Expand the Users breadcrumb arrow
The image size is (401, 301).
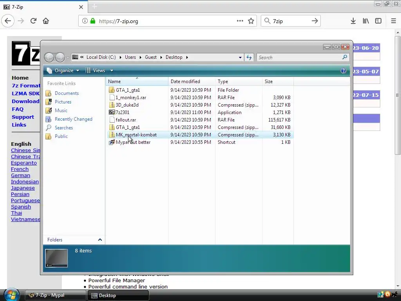pos(141,57)
